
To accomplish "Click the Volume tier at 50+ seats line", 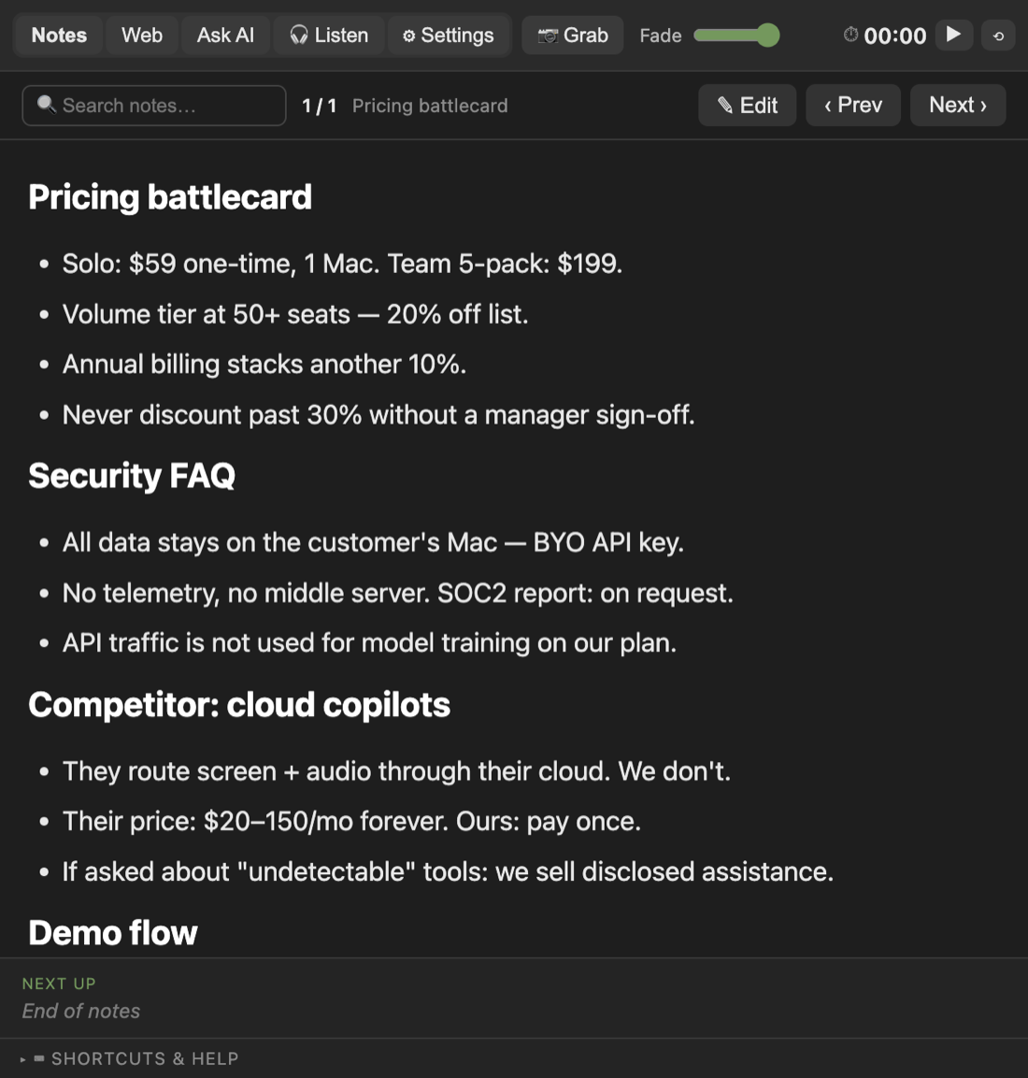I will [295, 314].
